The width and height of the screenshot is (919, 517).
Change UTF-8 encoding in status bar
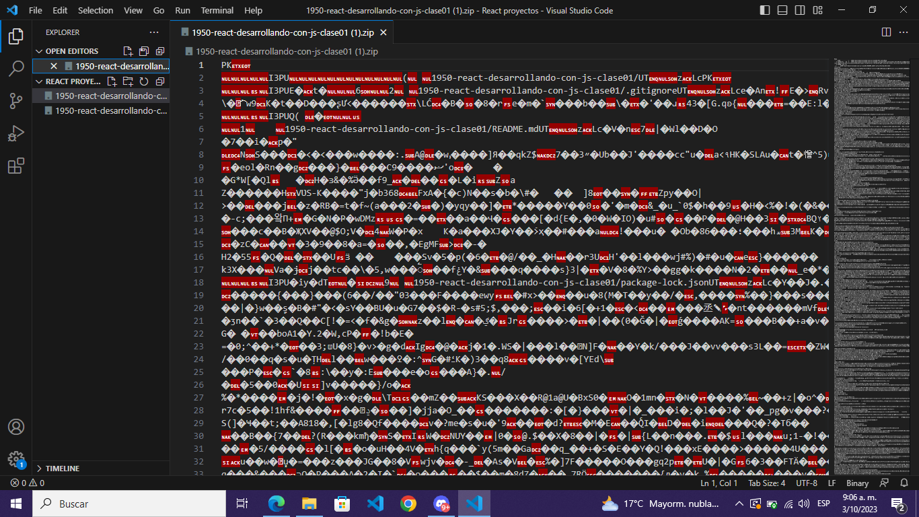tap(807, 483)
